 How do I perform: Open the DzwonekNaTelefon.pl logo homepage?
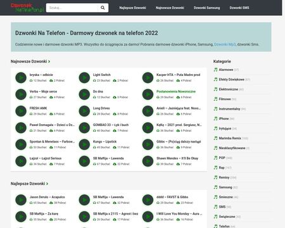[27, 8]
